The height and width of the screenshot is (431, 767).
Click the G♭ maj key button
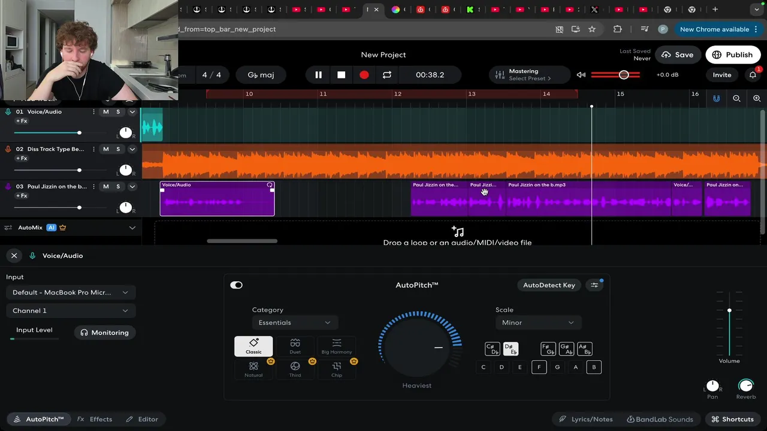click(x=261, y=75)
